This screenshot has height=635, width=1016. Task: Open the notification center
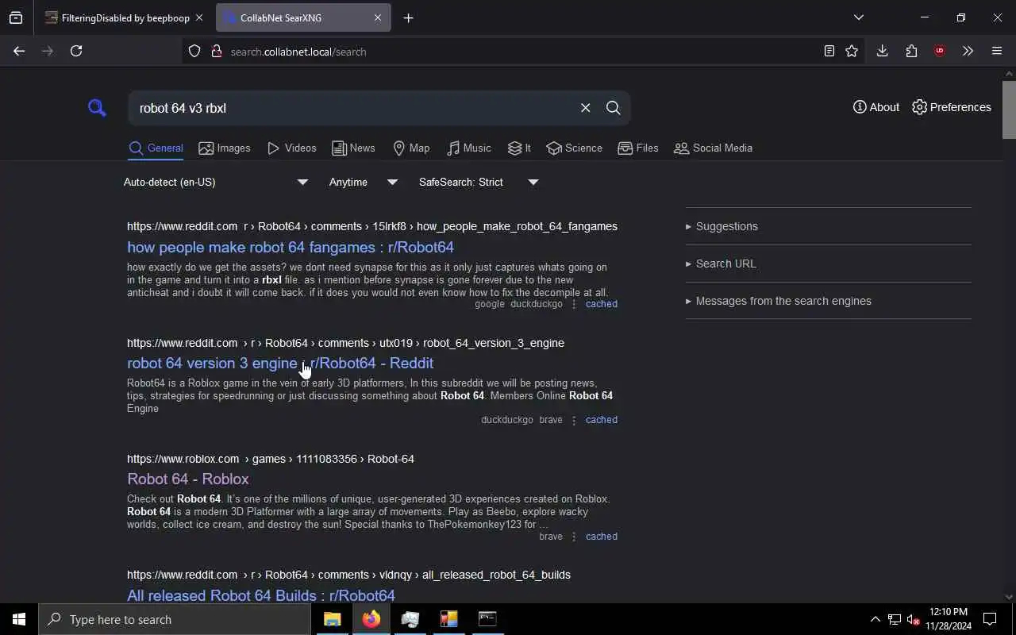pos(990,619)
